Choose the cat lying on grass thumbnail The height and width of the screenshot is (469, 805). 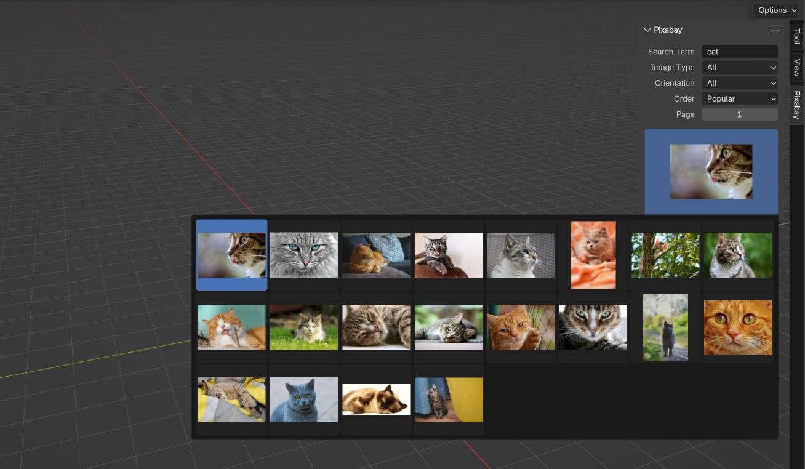pos(304,327)
